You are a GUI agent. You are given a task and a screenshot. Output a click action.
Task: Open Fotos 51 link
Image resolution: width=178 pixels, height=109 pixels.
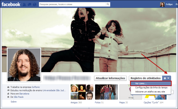tap(99, 102)
